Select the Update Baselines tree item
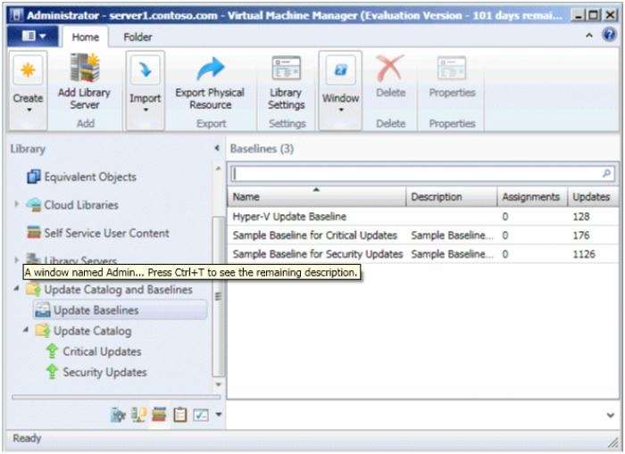The image size is (625, 454). point(121,310)
